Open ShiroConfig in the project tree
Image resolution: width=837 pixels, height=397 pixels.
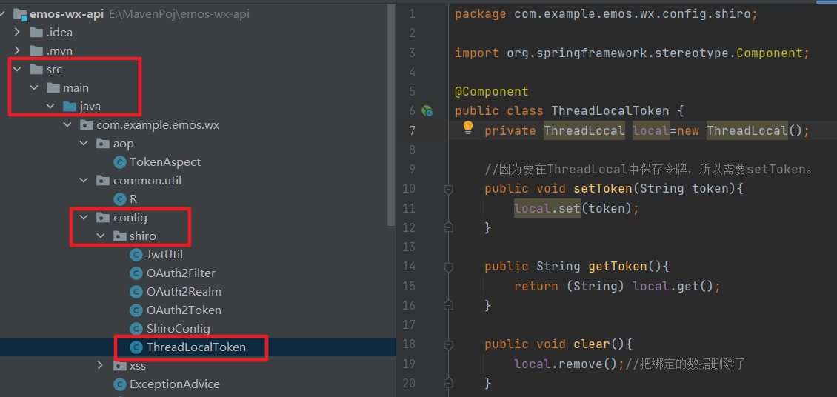pyautogui.click(x=179, y=329)
